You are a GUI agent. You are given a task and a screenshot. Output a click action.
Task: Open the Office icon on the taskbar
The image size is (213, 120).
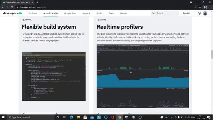[112, 117]
